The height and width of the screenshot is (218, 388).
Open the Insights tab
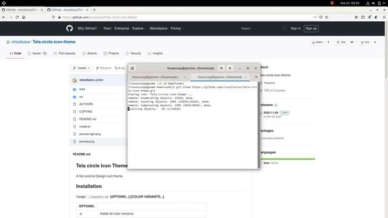[x=155, y=53]
